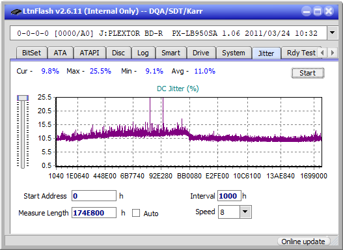Click the Interval input field
The image size is (343, 250).
click(229, 196)
